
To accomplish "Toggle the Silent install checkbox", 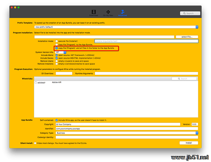I will tap(36, 143).
